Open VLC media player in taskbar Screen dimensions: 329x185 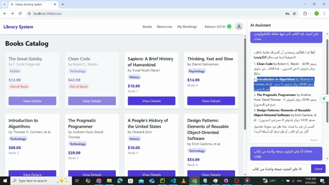[184, 181]
